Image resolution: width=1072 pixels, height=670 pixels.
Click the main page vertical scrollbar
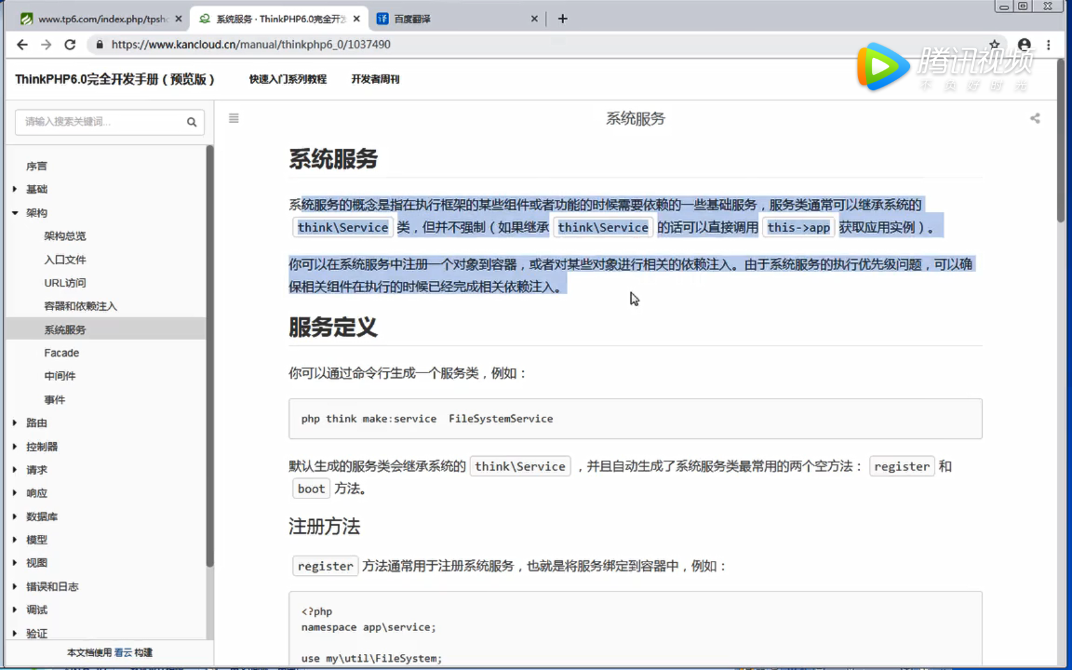pyautogui.click(x=1060, y=140)
